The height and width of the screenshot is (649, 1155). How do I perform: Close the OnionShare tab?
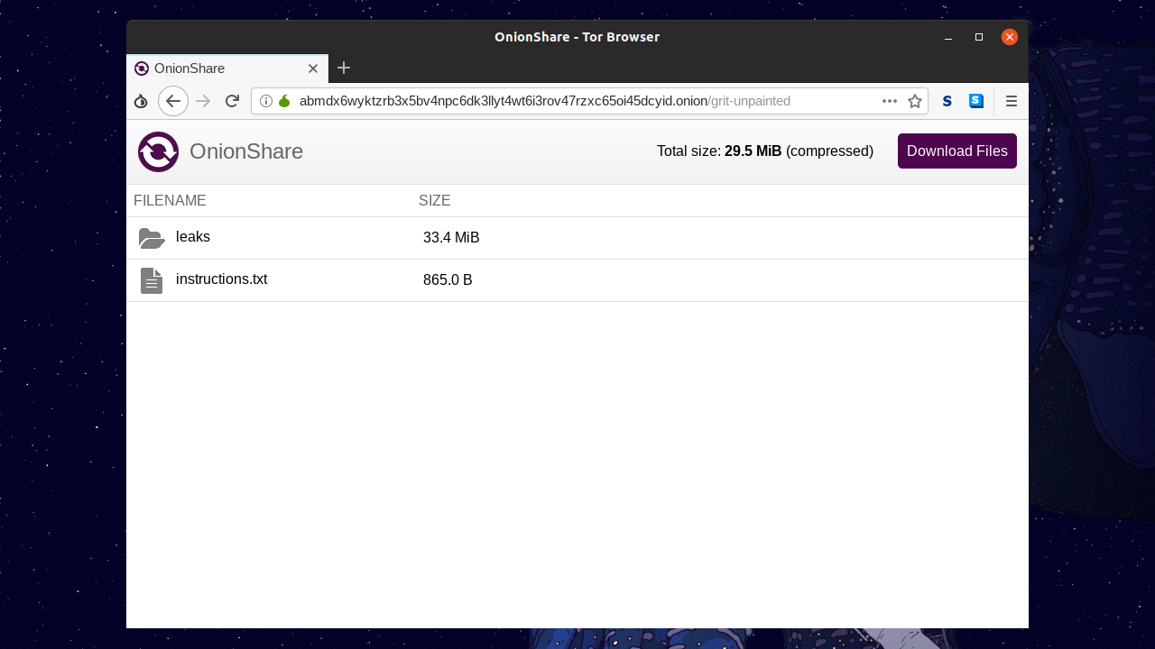pos(313,69)
